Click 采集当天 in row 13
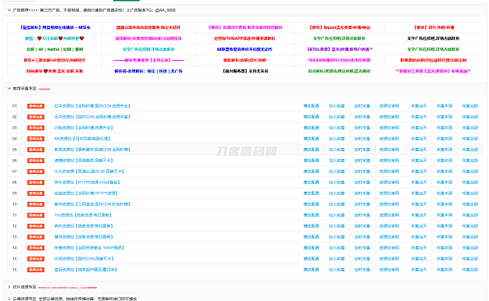The height and width of the screenshot is (301, 489). click(x=419, y=237)
